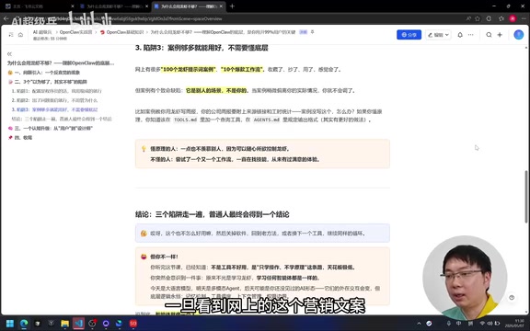Click inline code 'TOOLS.md'
The width and height of the screenshot is (530, 331).
185,120
